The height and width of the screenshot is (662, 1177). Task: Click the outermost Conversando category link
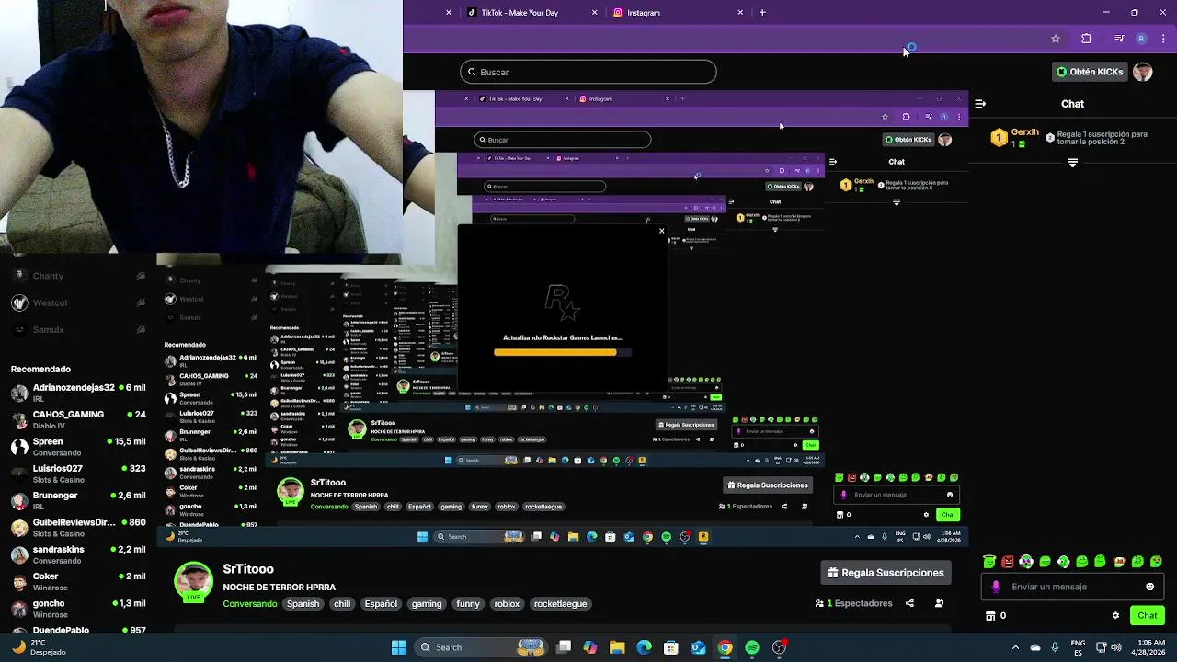(250, 604)
